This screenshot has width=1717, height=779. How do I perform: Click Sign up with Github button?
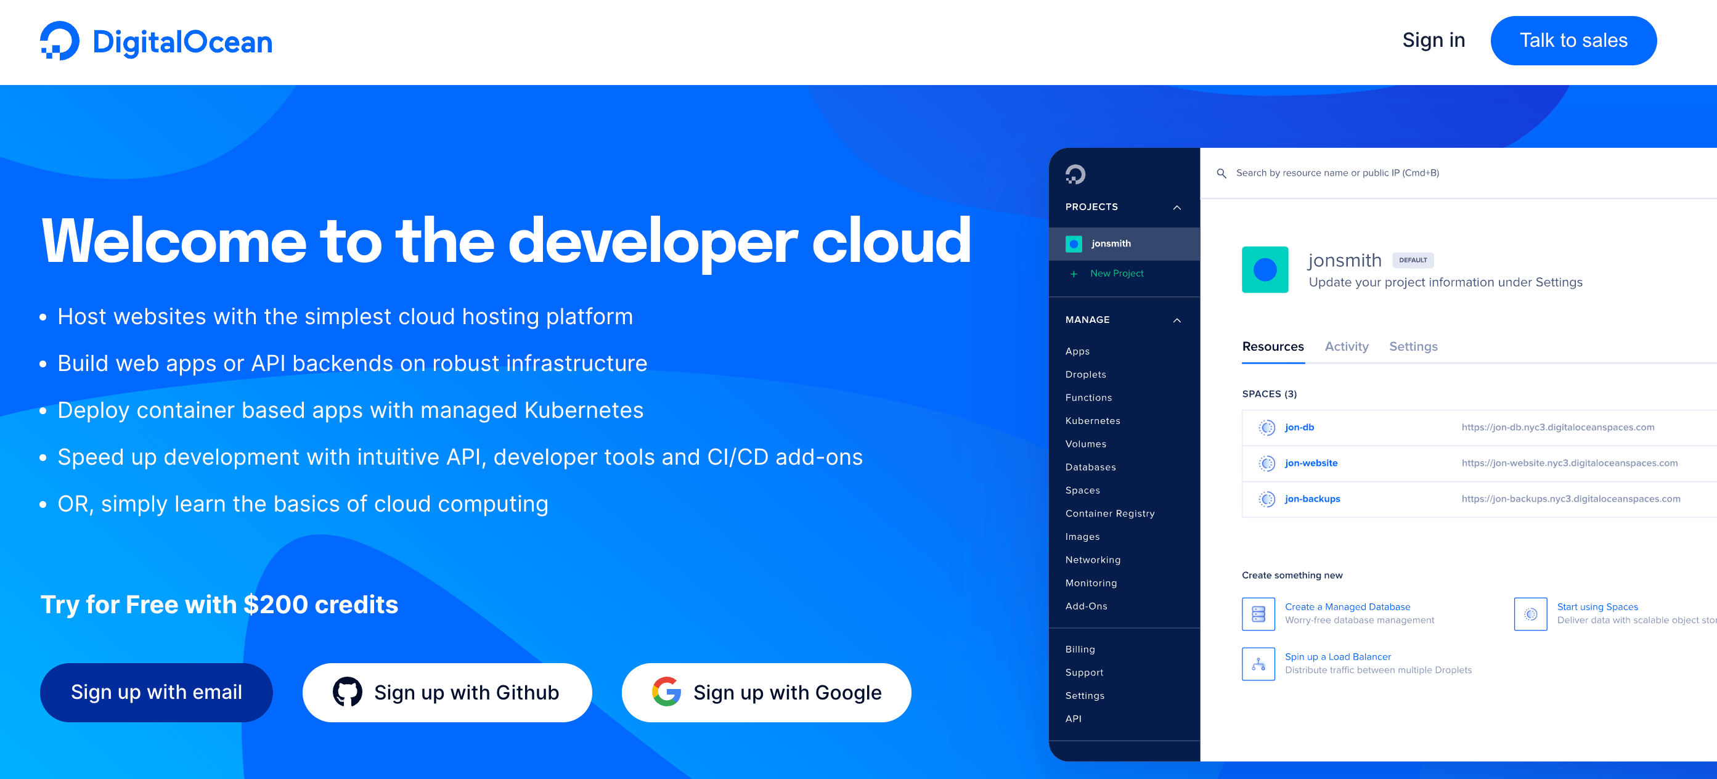(447, 691)
